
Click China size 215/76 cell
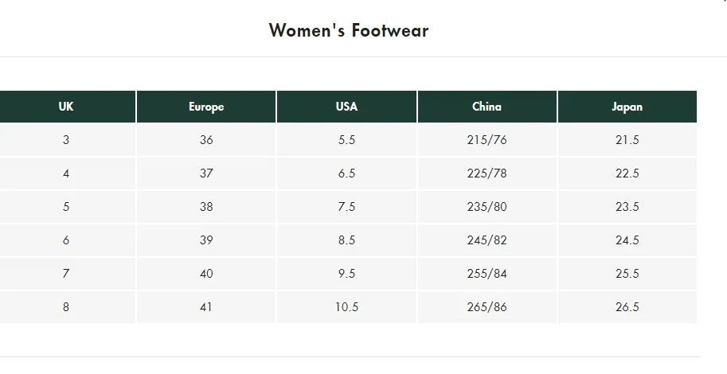487,140
